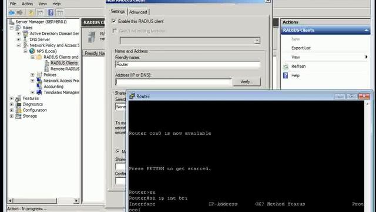Image resolution: width=376 pixels, height=212 pixels.
Task: Expand the Features node
Action: coord(12,98)
